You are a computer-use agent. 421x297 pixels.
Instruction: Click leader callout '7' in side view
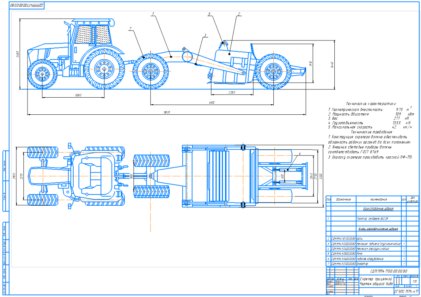[x=130, y=29]
